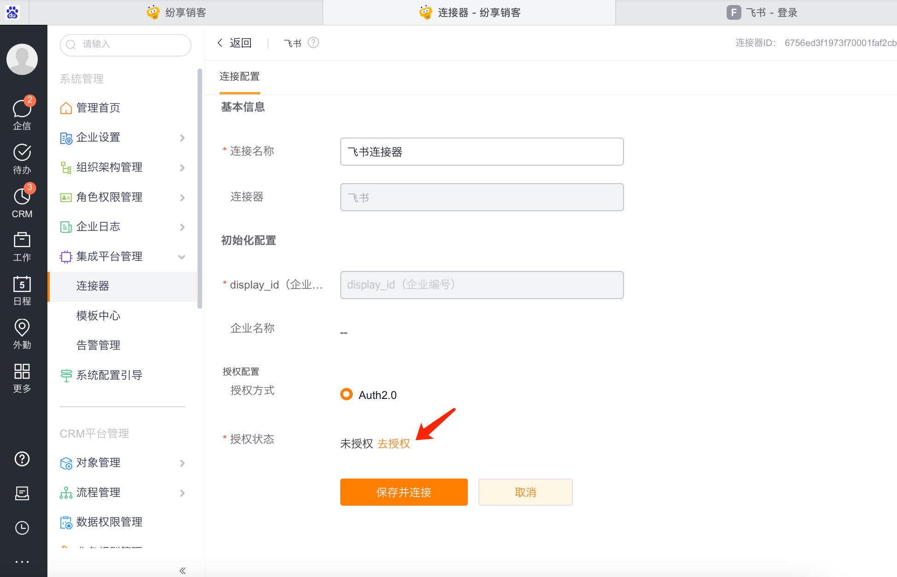Screen dimensions: 897x577
Task: Expand 流程管理 chevron
Action: point(182,493)
